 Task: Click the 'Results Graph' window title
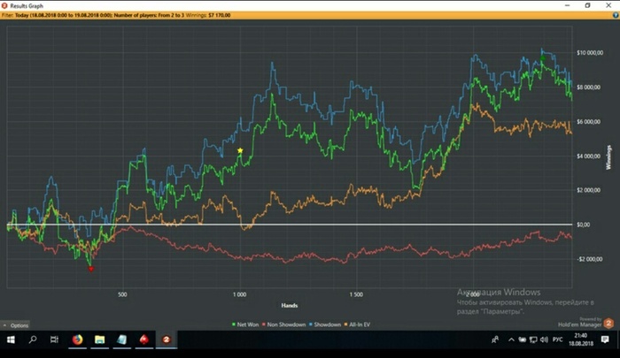(x=27, y=6)
